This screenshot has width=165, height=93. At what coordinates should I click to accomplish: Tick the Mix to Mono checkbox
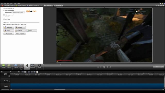coord(4,19)
